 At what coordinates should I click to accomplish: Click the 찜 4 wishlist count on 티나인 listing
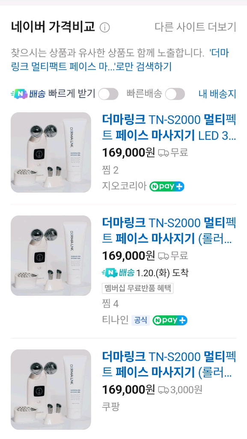(108, 304)
